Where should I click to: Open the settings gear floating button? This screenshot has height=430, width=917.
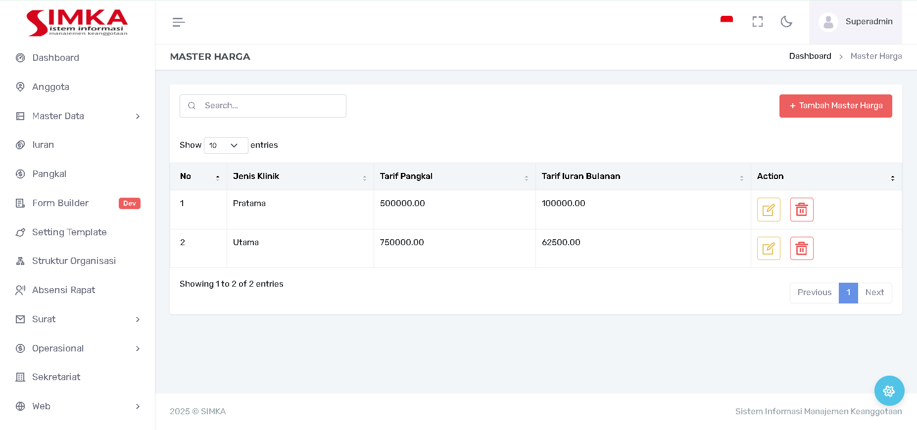click(x=889, y=391)
